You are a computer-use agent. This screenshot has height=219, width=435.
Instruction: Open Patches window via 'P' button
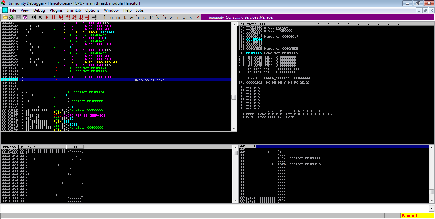[x=151, y=17]
